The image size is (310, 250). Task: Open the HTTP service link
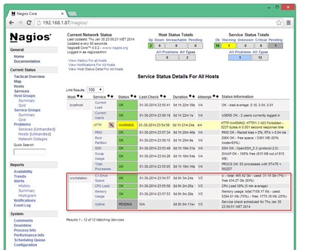(98, 125)
